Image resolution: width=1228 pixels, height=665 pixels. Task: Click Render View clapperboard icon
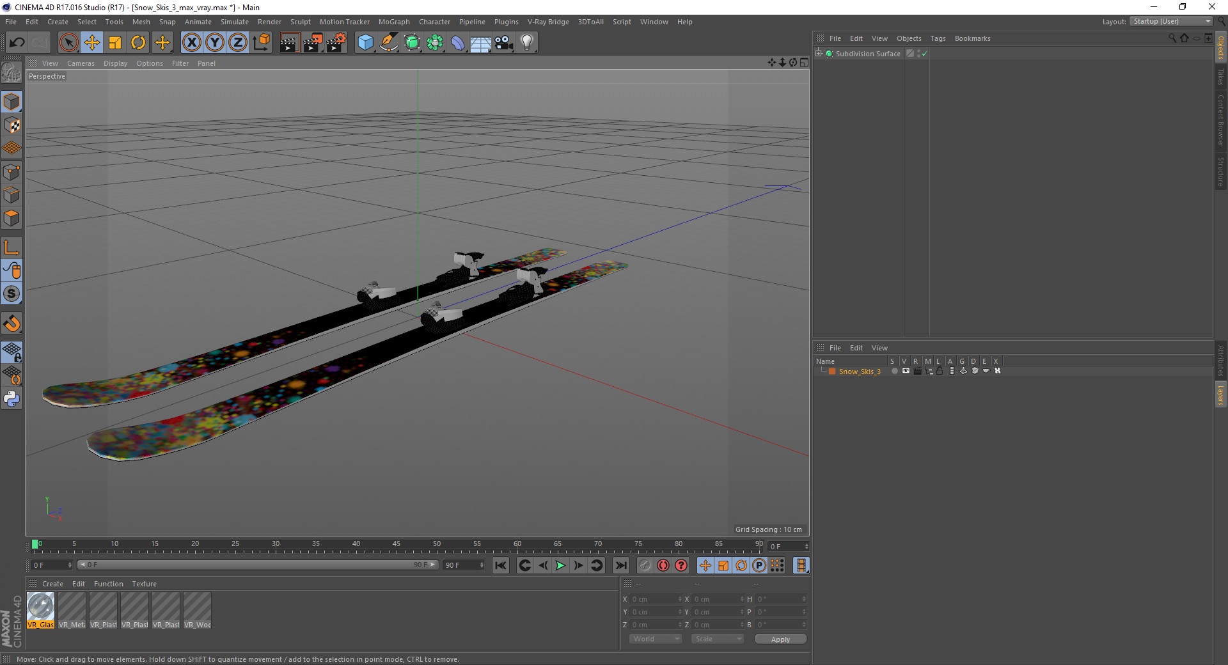(289, 43)
